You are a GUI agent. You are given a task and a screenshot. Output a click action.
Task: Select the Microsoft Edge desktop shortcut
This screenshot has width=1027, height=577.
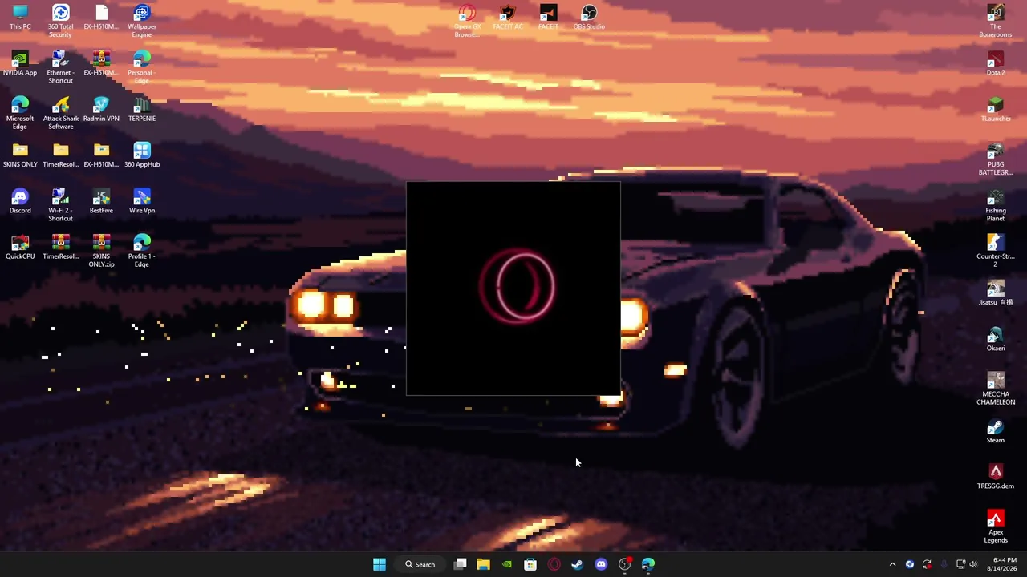pyautogui.click(x=20, y=113)
